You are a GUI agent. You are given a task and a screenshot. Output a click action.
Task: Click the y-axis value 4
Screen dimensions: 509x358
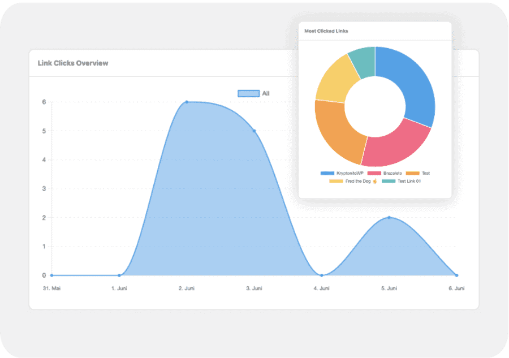44,159
